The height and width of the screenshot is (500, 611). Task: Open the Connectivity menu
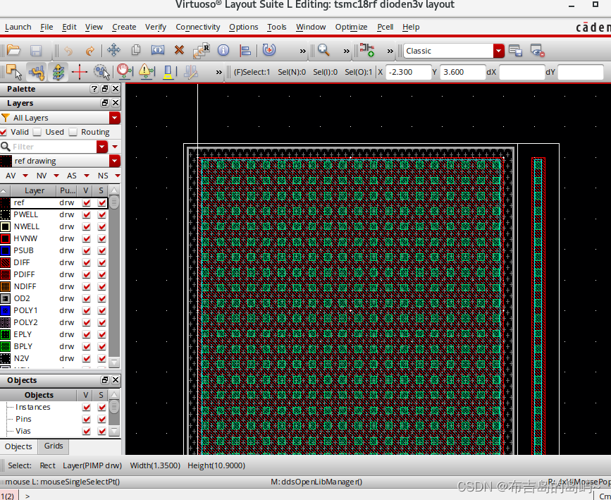(x=197, y=27)
